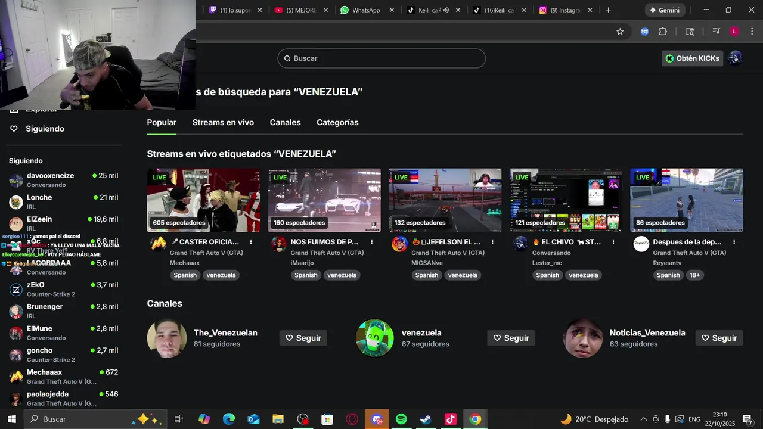Close the WhatsApp tab
The height and width of the screenshot is (429, 763).
coord(392,10)
